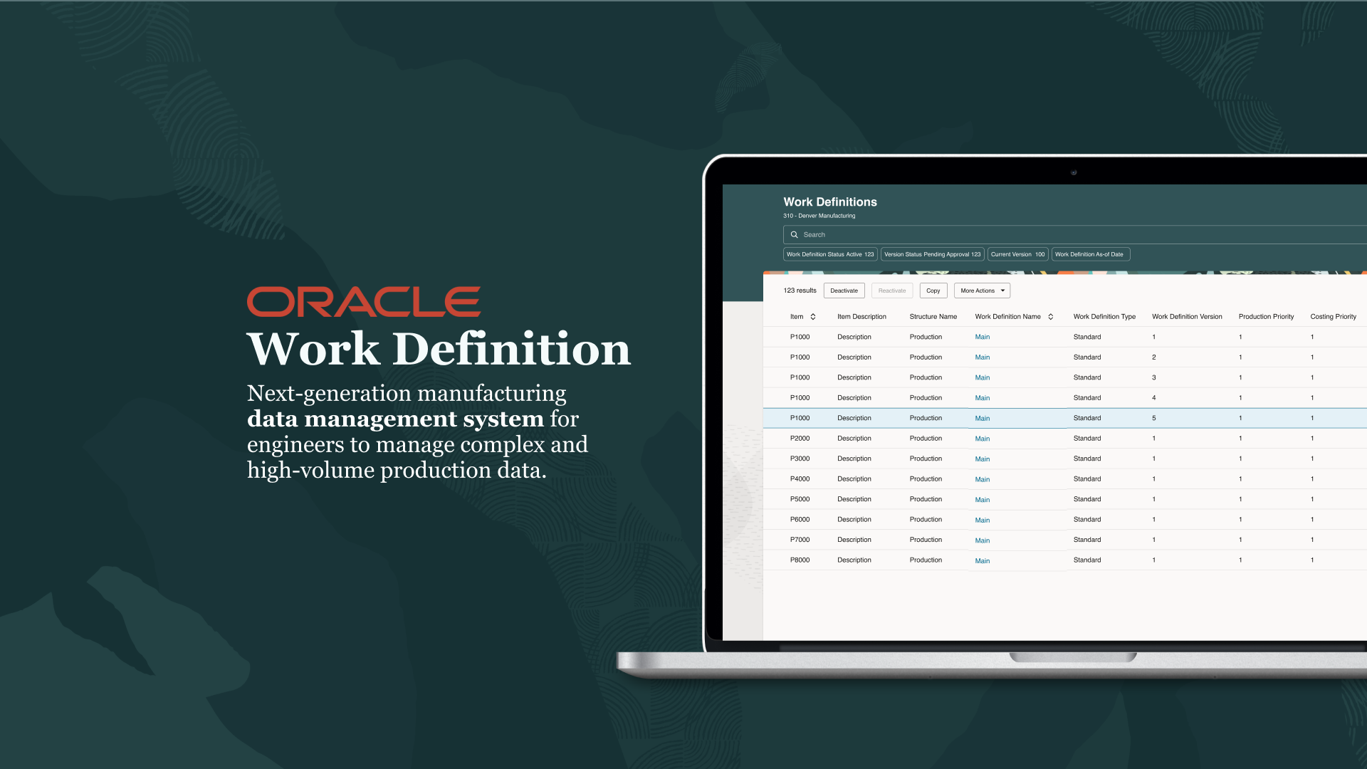Select the P2000 item cell

click(800, 439)
